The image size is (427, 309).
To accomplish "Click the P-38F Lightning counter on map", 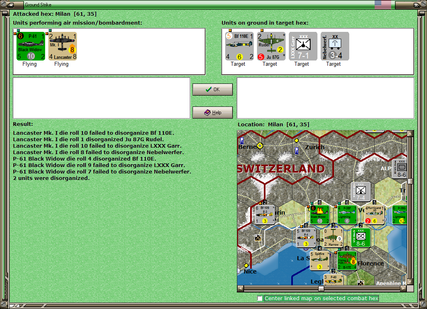I will [347, 215].
